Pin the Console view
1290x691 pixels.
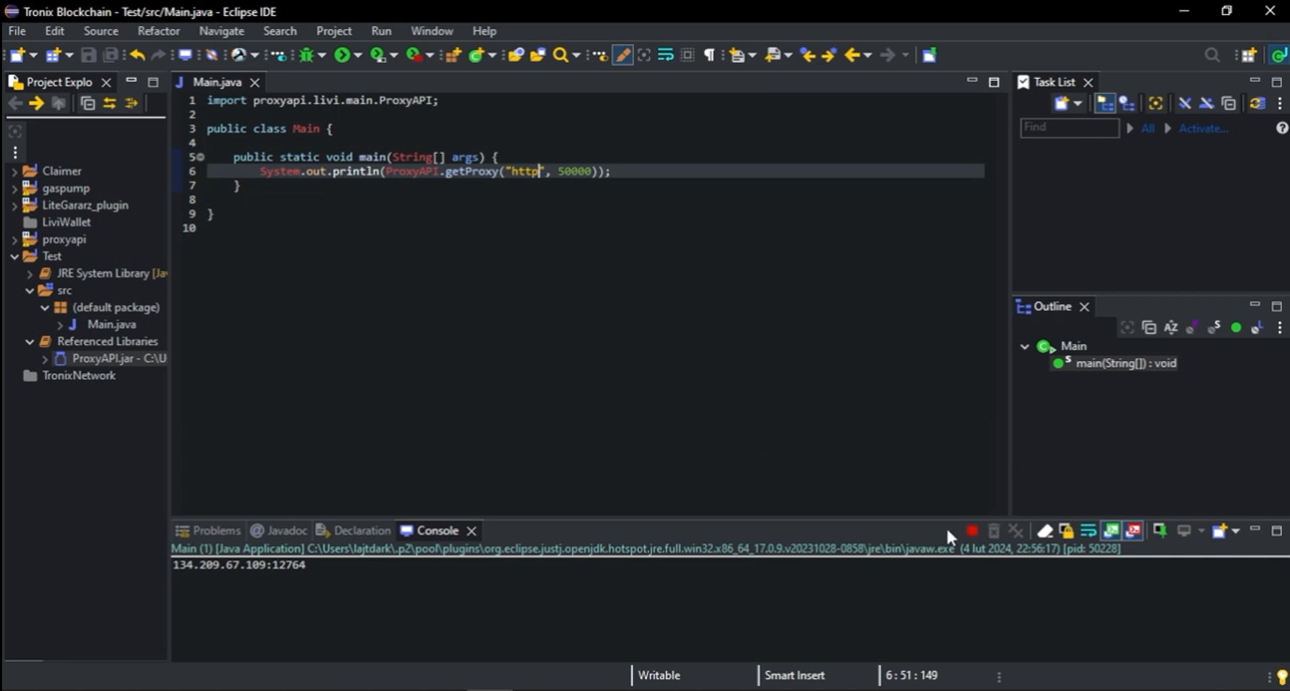click(x=1160, y=531)
